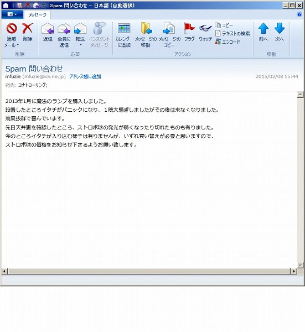This screenshot has width=305, height=332.
Task: Go to previous message with up arrow
Action: [x=263, y=28]
